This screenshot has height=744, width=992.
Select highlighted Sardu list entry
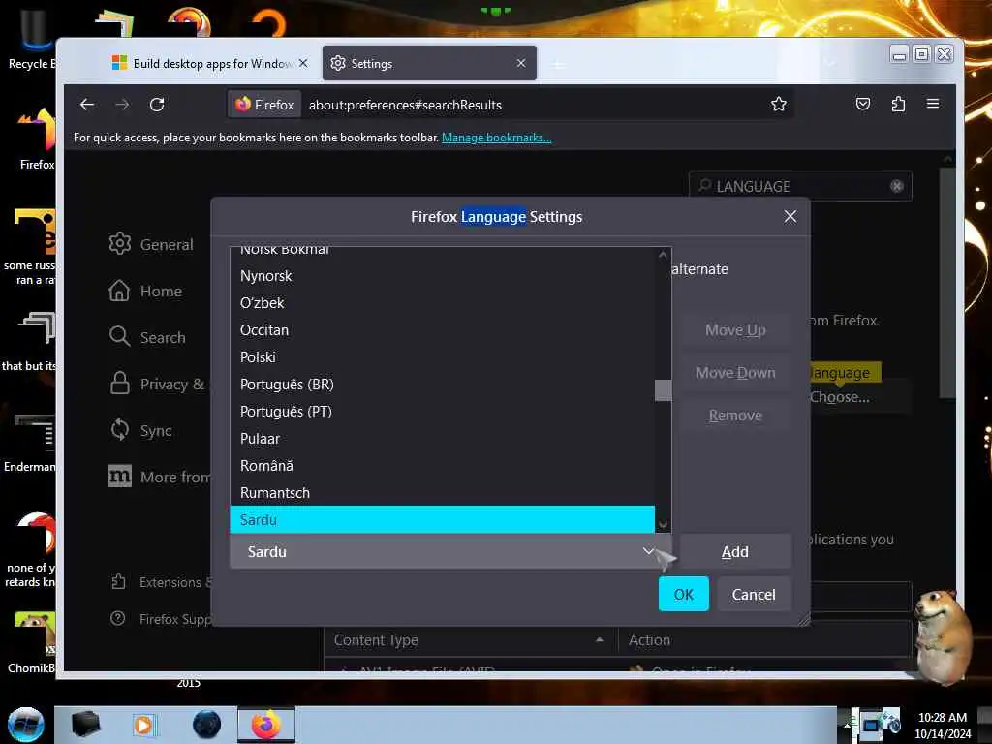click(442, 519)
